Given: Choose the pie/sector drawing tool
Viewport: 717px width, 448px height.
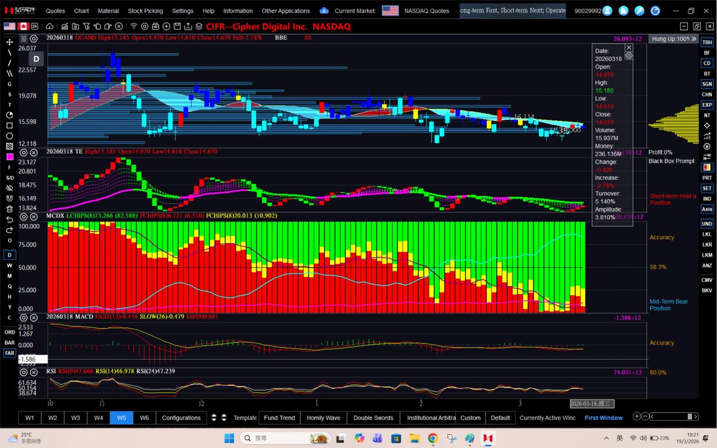Looking at the screenshot, I should pos(10,115).
